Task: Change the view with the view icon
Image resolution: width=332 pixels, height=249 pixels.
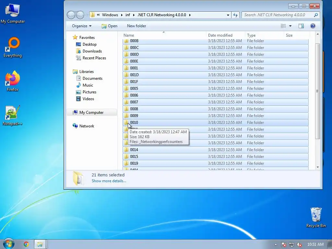Action: pos(283,26)
